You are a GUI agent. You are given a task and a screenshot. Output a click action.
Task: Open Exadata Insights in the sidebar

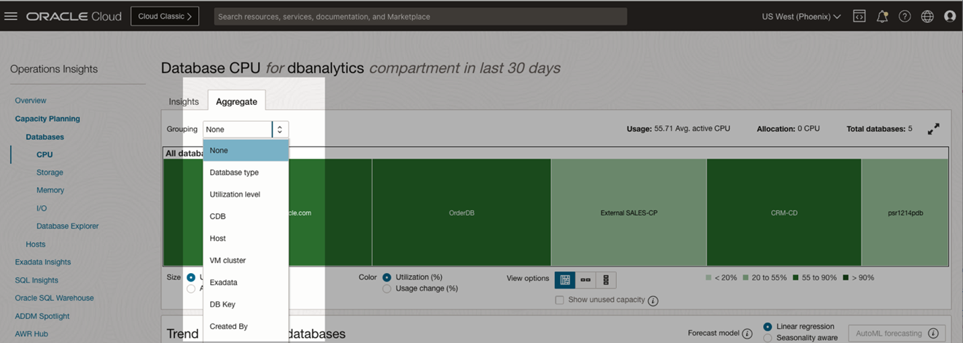[43, 262]
